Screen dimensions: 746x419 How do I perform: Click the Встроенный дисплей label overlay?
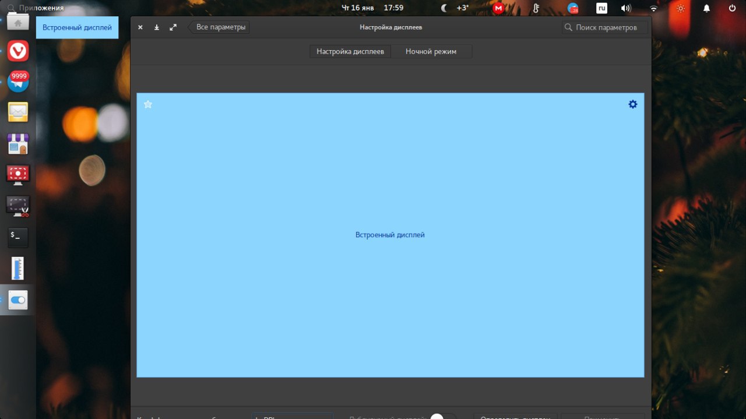[77, 27]
